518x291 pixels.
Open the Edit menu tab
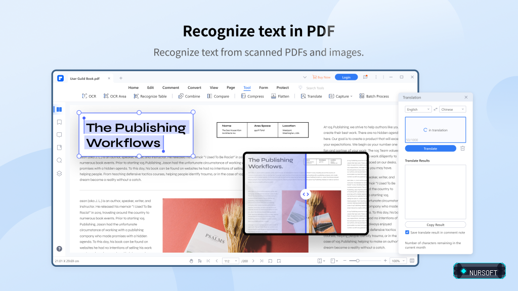coord(150,87)
